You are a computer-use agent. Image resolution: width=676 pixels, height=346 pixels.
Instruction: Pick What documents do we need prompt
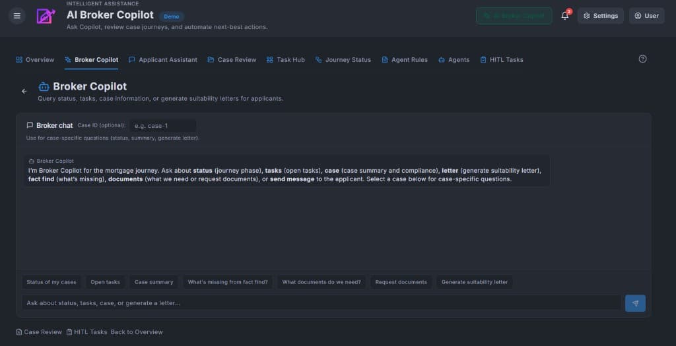[321, 282]
